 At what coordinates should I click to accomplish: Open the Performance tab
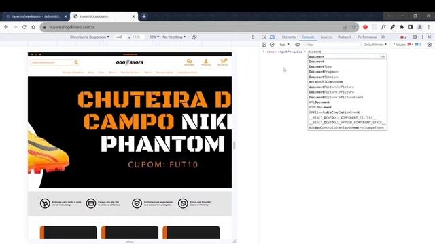click(x=367, y=37)
